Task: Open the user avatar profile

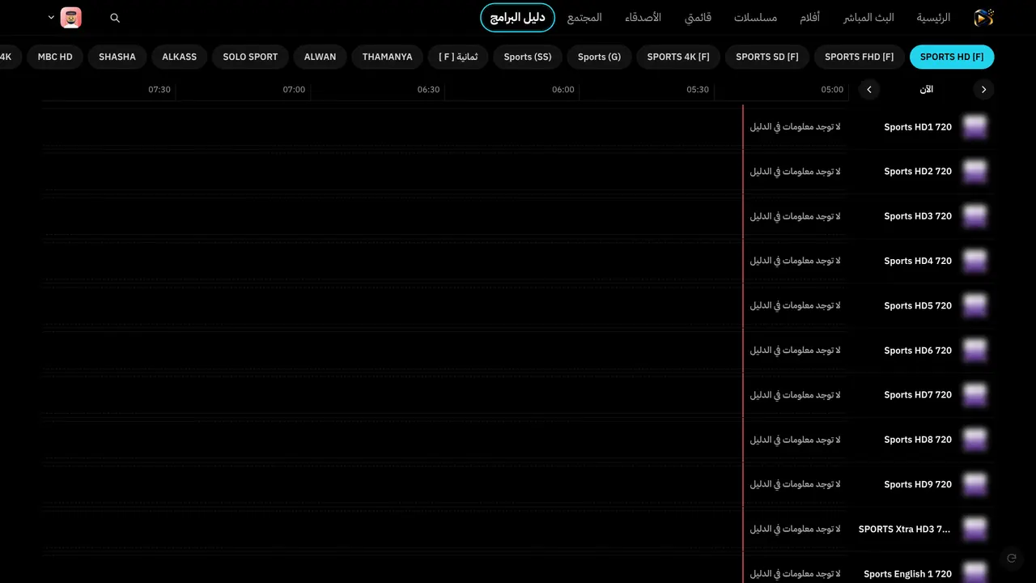Action: (71, 18)
